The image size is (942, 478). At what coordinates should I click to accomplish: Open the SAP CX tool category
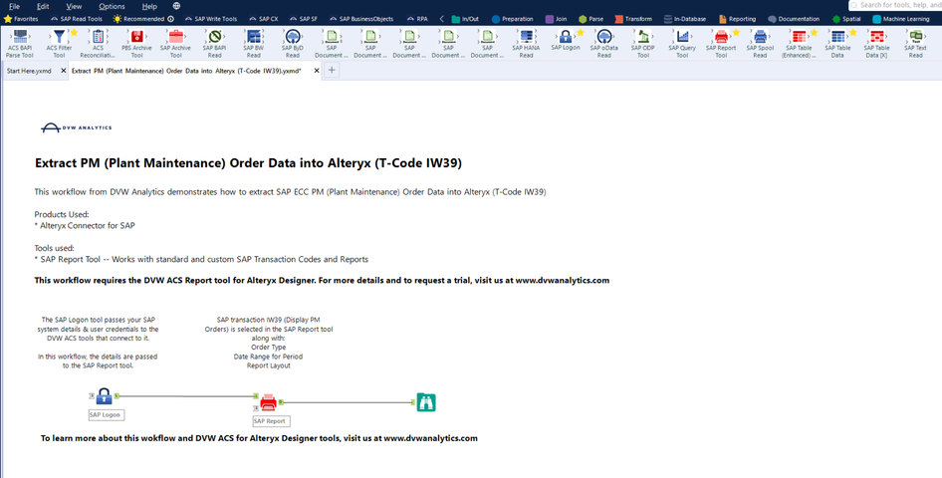tap(264, 19)
